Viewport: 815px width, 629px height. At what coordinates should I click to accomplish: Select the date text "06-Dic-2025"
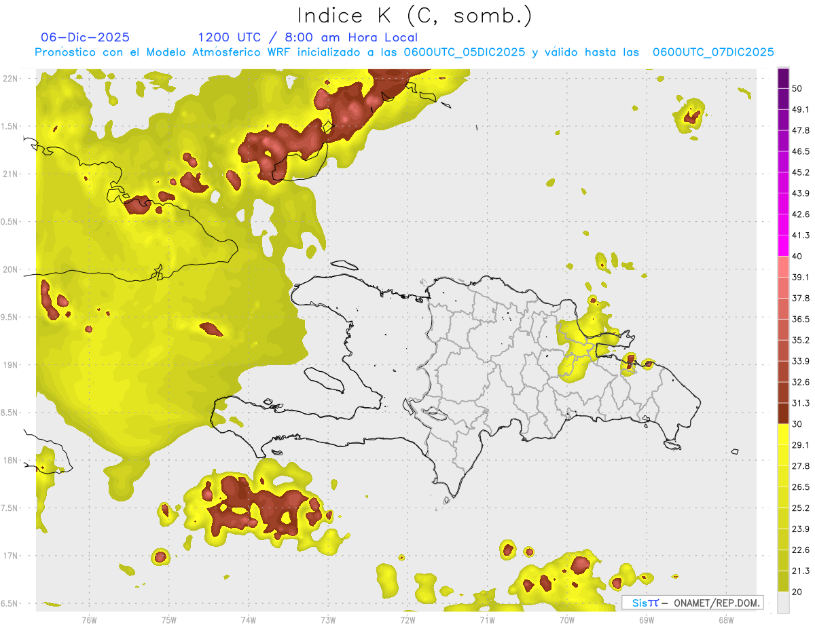coord(86,37)
